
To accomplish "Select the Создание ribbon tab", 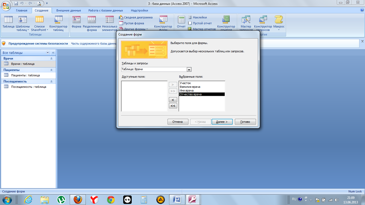I will 41,10.
